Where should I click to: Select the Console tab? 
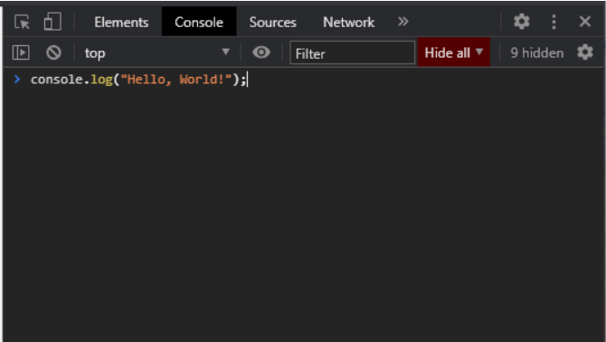coord(199,22)
